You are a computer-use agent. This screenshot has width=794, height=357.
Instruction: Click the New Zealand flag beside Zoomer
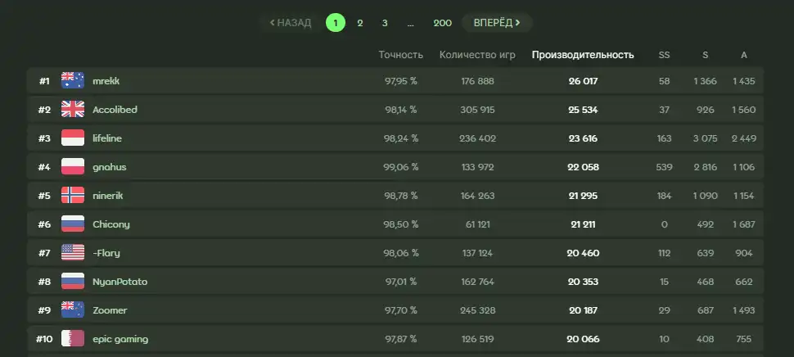click(x=72, y=310)
